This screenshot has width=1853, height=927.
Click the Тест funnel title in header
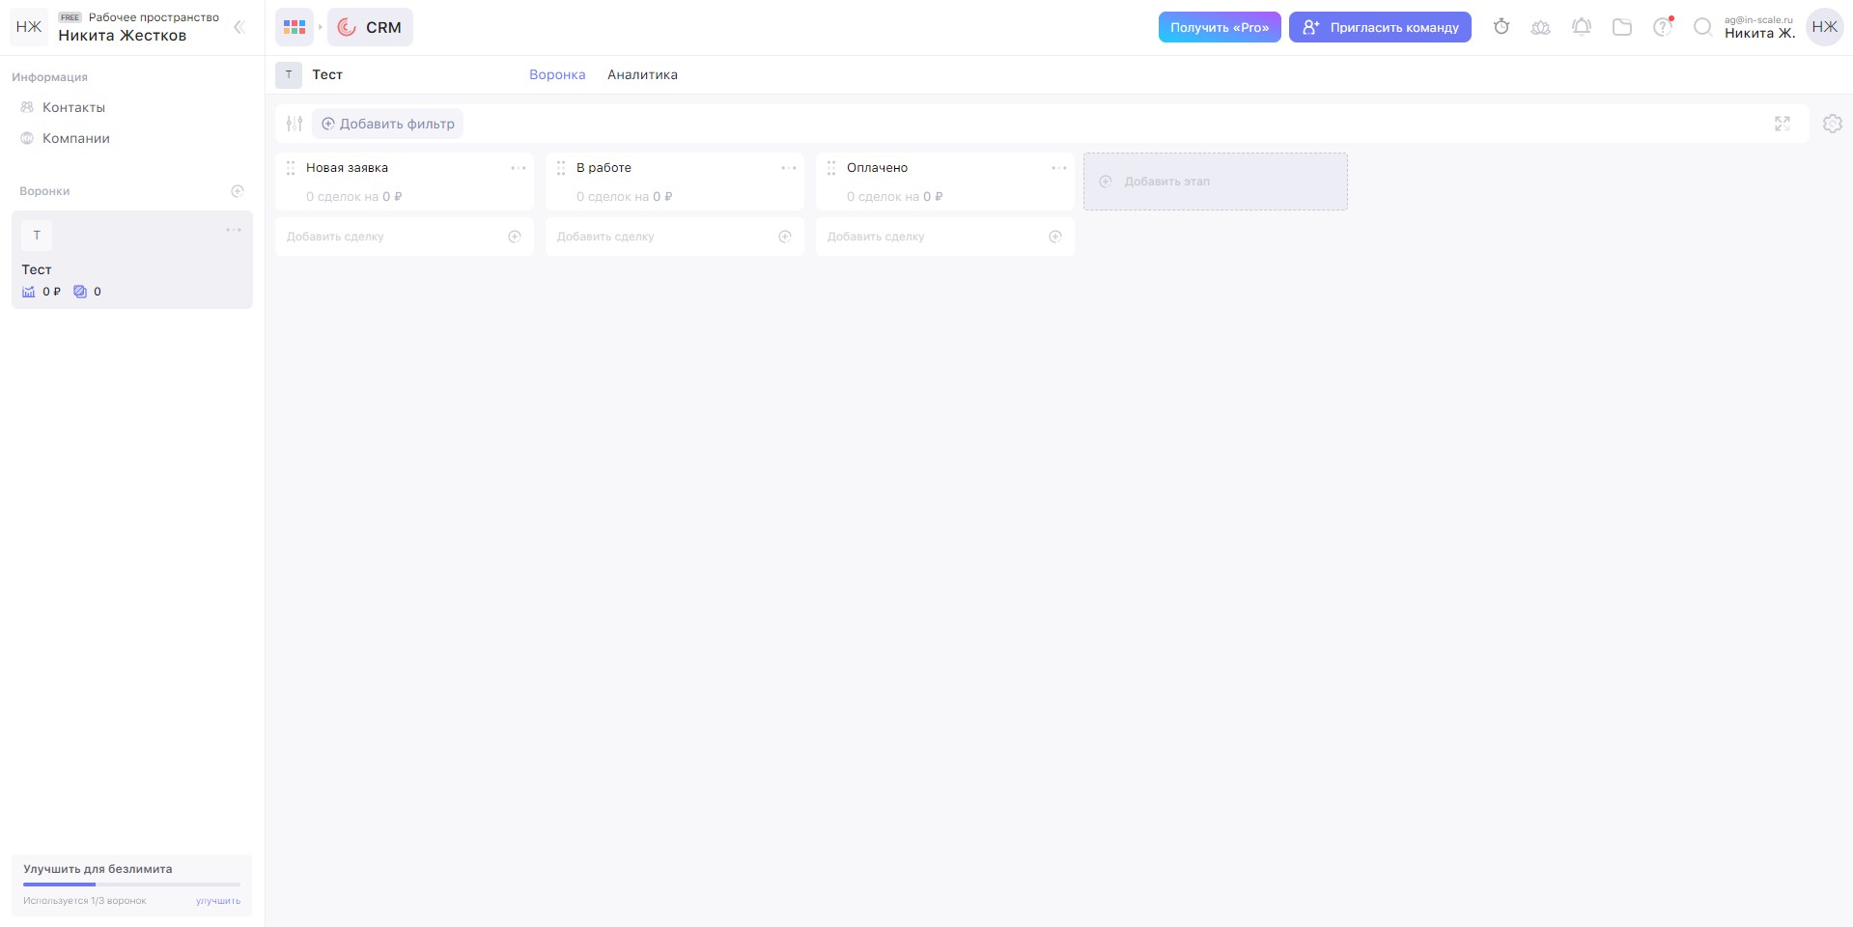pyautogui.click(x=327, y=74)
